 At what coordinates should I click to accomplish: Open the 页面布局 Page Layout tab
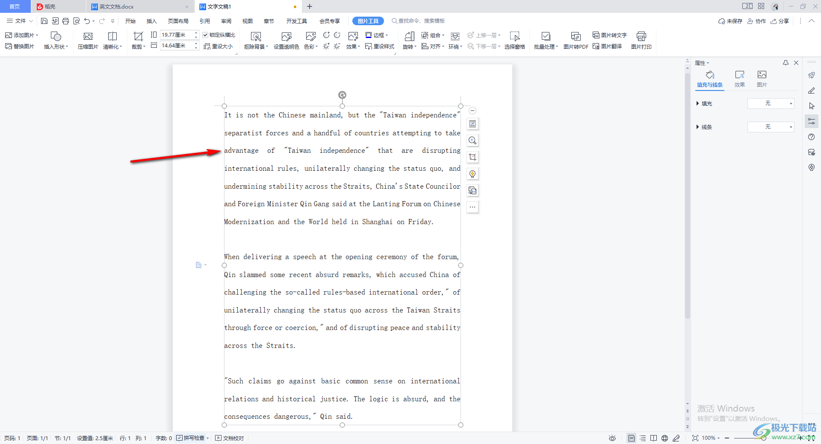click(178, 21)
